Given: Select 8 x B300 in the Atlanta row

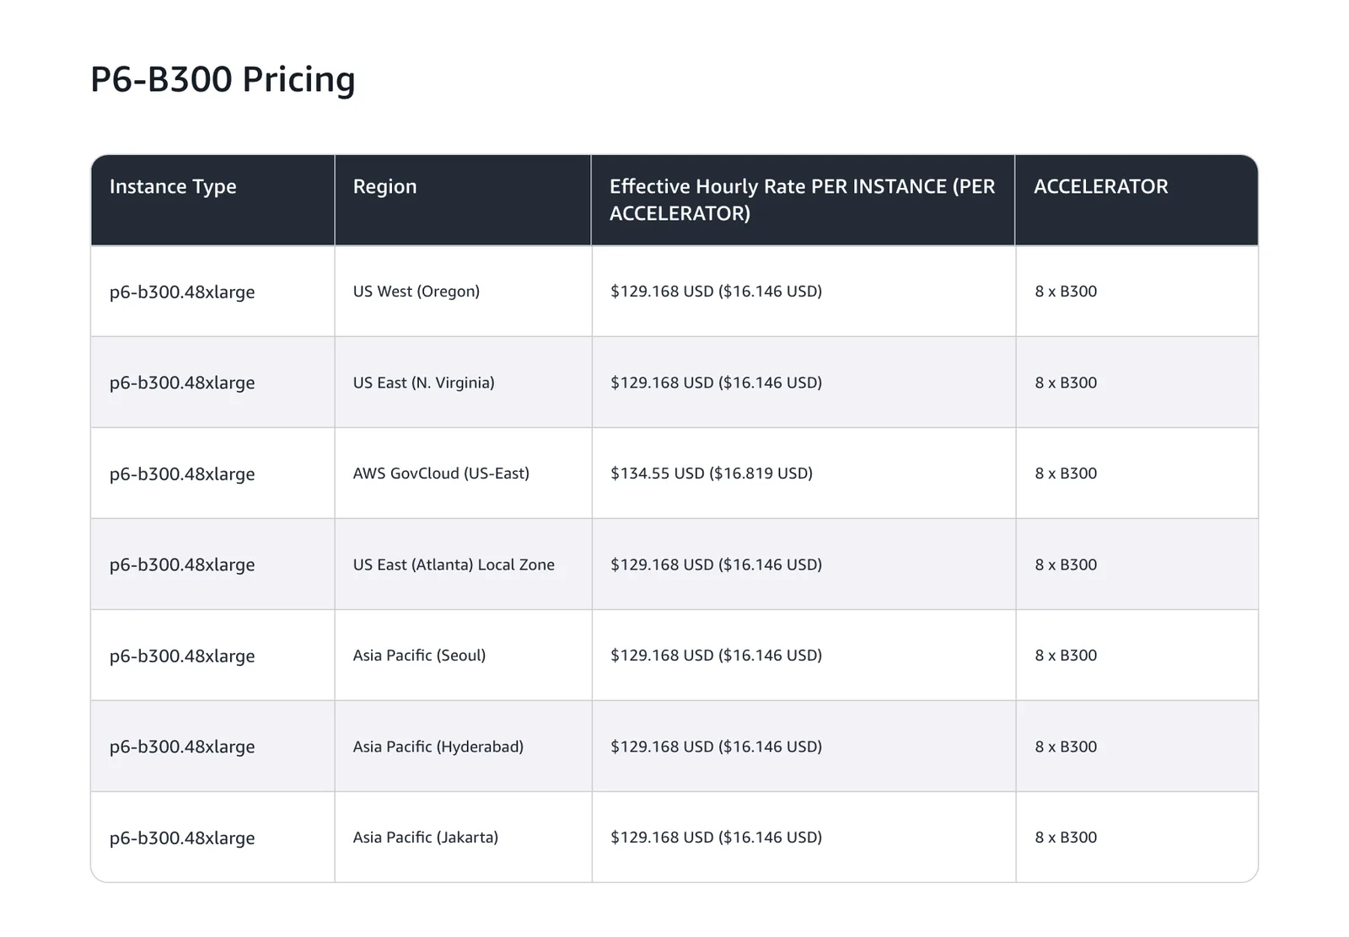Looking at the screenshot, I should (x=1066, y=565).
